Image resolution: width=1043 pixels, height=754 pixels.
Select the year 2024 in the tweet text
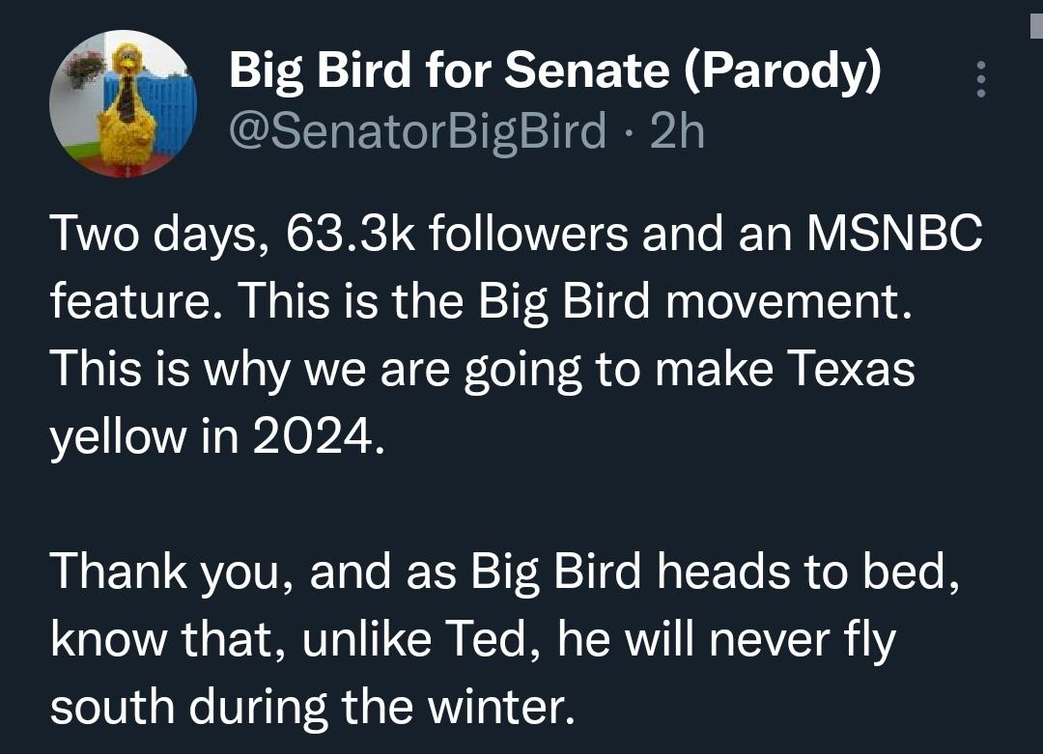(313, 437)
